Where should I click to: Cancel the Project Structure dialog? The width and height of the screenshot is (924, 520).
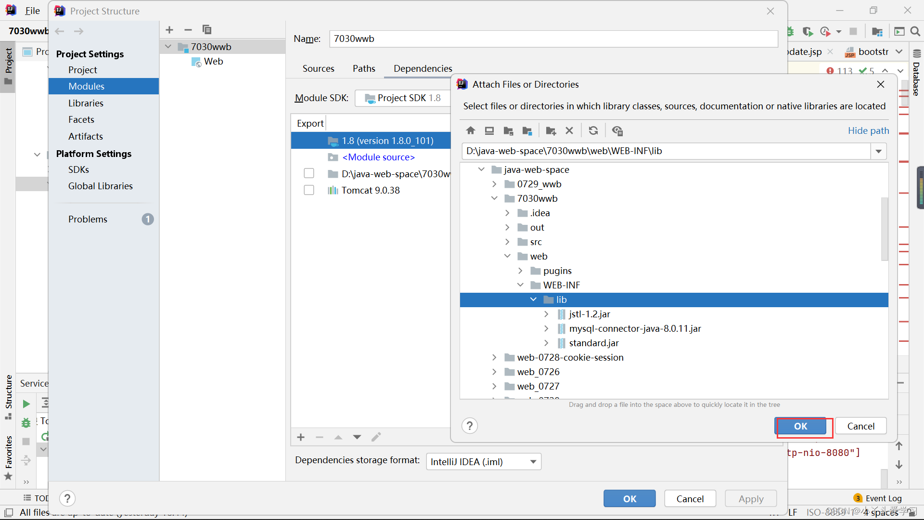690,499
